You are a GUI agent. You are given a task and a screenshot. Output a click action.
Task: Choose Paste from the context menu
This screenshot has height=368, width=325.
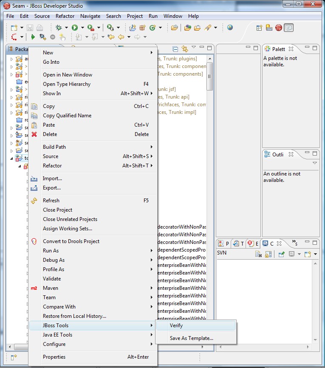click(93, 125)
